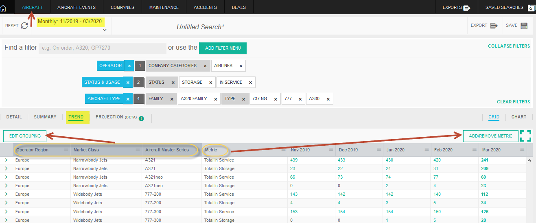536x223 pixels.
Task: Remove the FAMILY filter label
Action: pos(172,99)
